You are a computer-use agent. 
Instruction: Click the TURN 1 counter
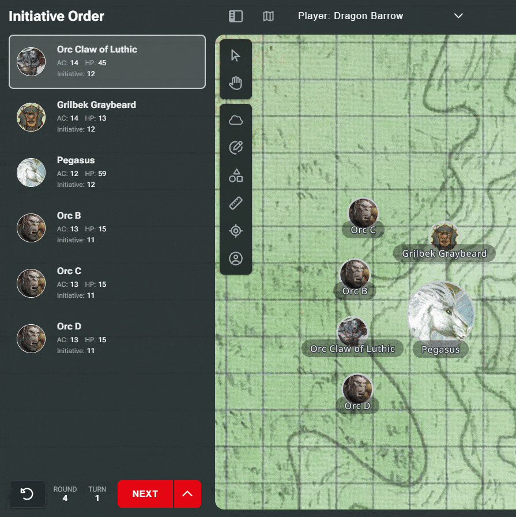point(97,493)
